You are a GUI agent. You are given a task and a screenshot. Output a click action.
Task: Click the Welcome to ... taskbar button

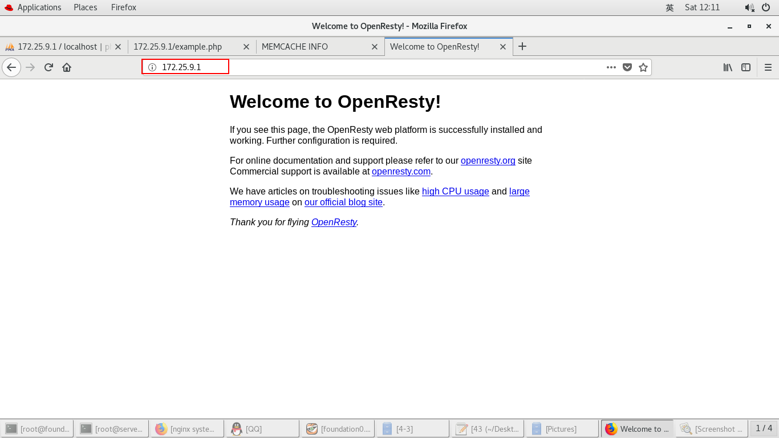(637, 429)
